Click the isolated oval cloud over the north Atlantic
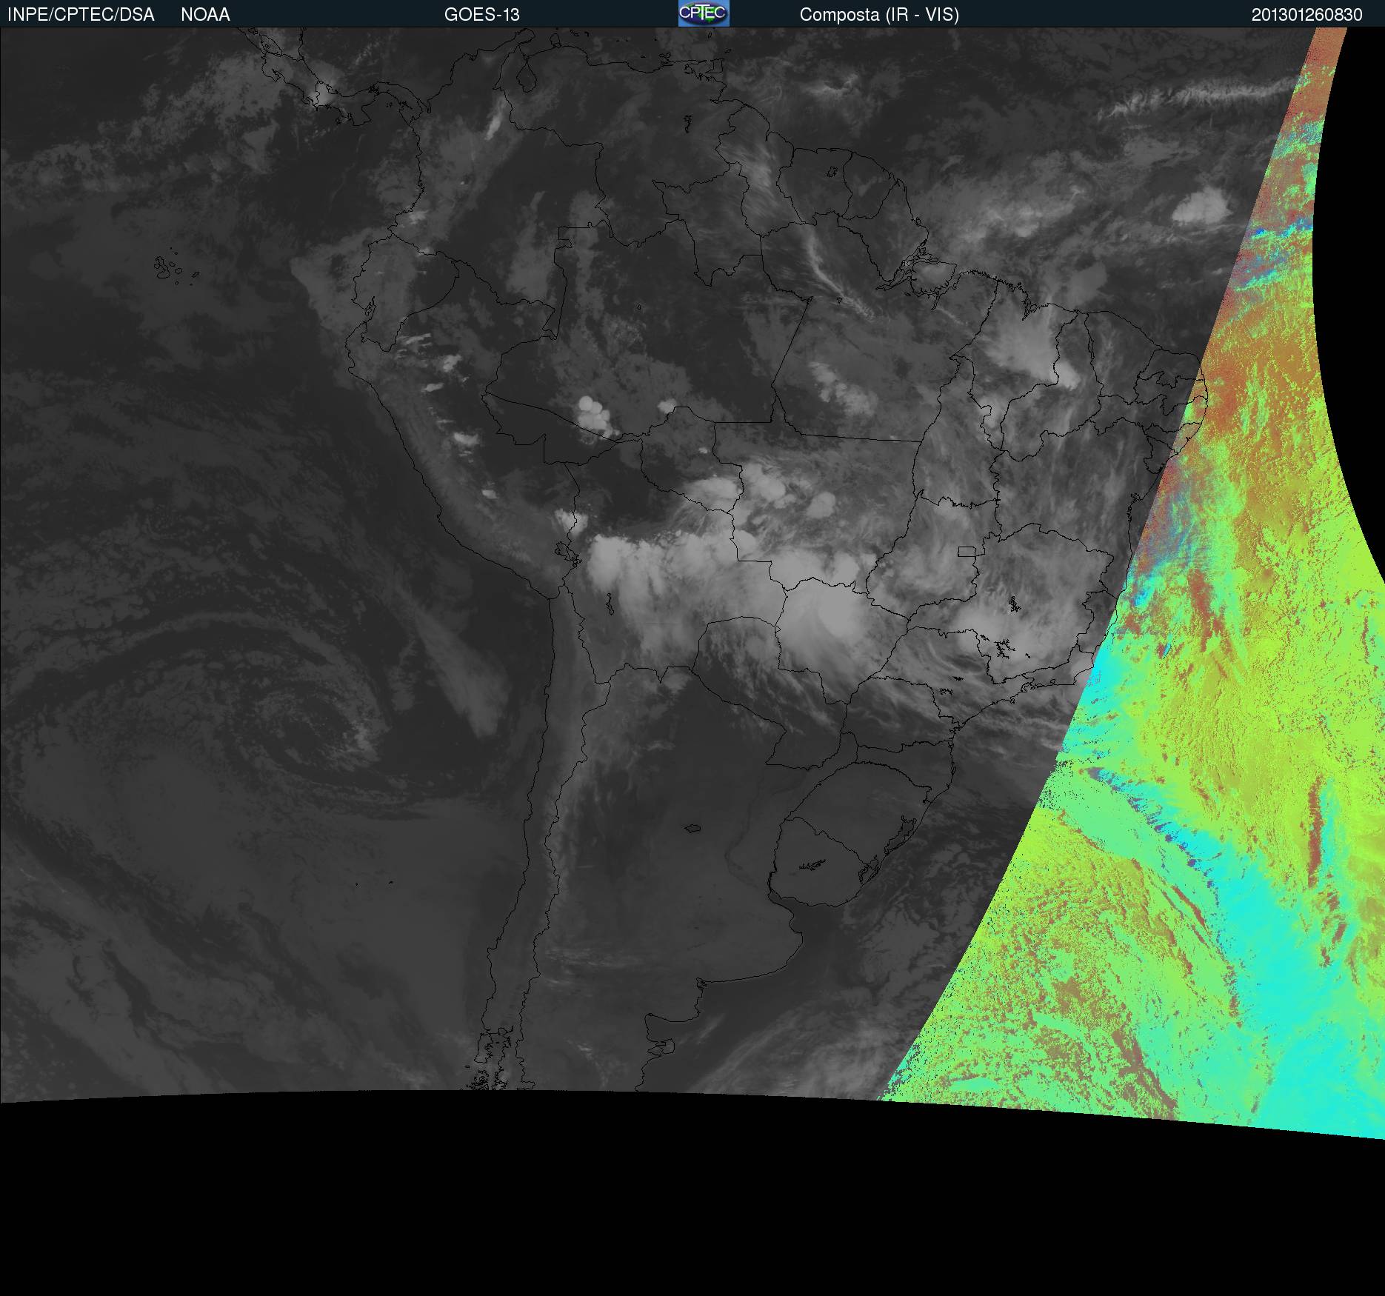 1200,206
